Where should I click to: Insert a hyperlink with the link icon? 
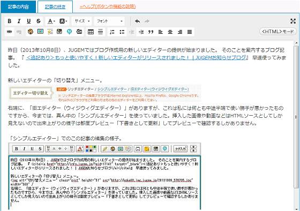pyautogui.click(x=10, y=32)
